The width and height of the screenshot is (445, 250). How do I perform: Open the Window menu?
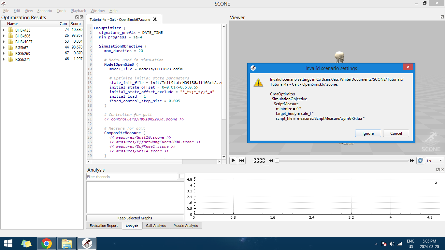click(98, 11)
